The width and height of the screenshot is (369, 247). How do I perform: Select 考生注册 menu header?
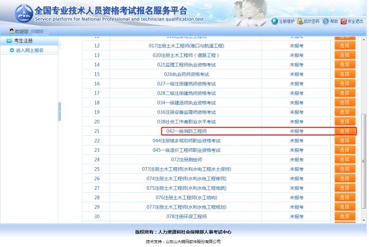tap(23, 41)
